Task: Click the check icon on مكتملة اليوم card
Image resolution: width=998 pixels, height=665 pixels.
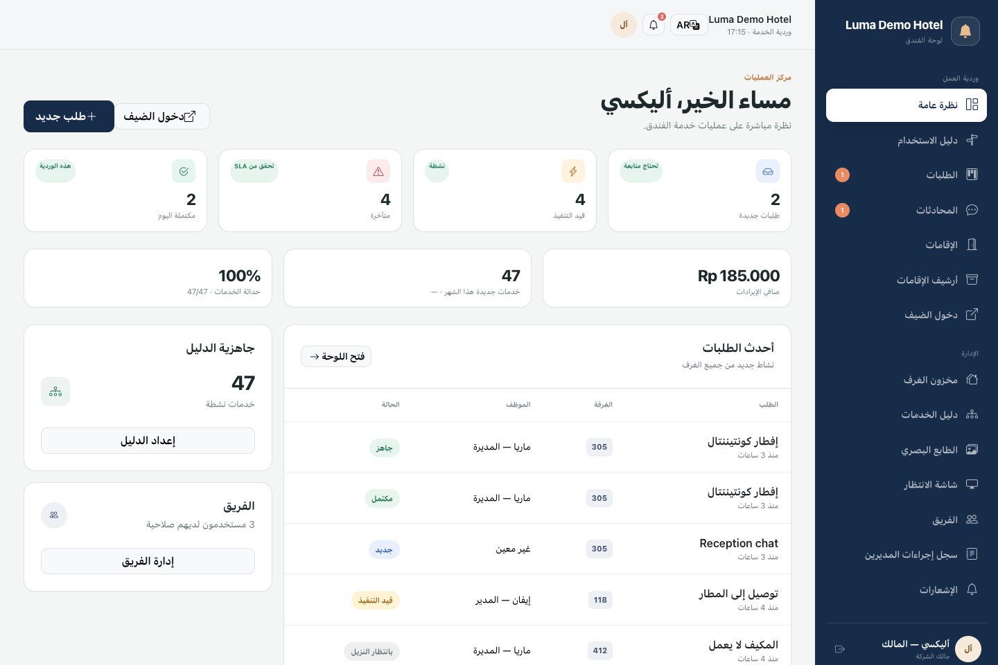Action: tap(184, 171)
